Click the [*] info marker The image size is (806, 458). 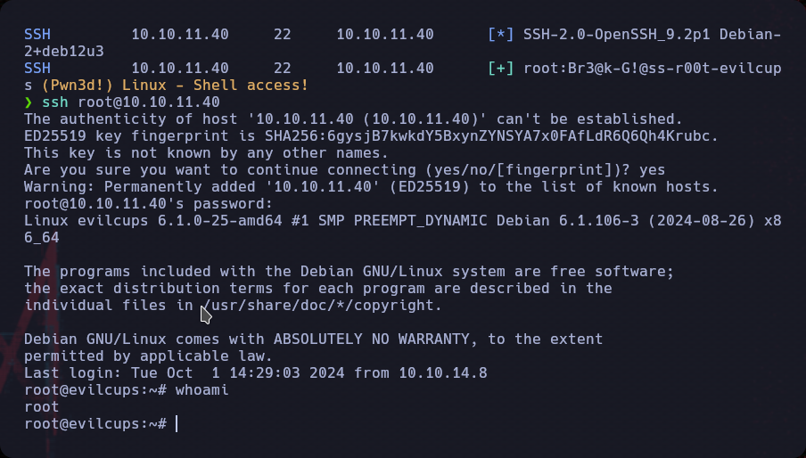(x=501, y=35)
